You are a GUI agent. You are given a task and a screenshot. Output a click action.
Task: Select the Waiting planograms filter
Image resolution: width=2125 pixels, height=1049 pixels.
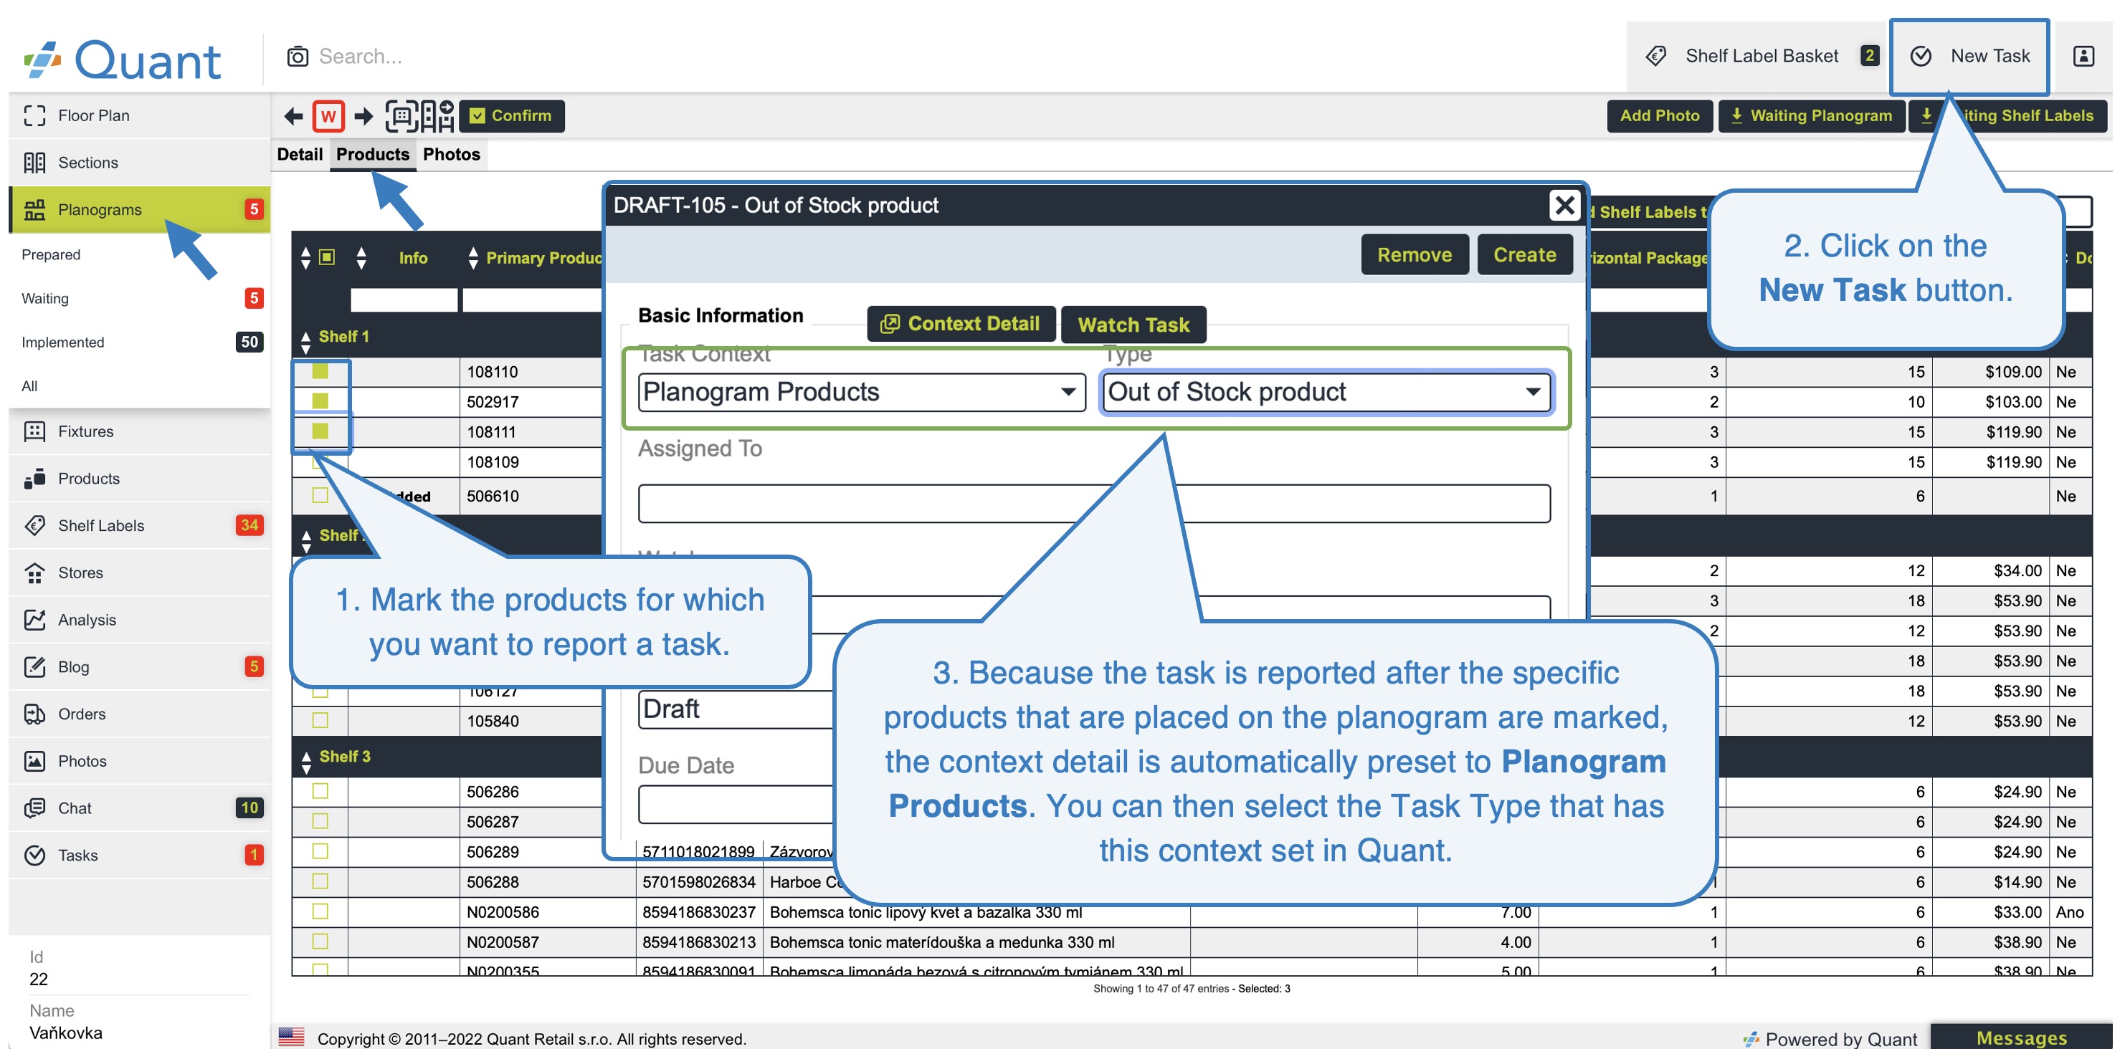click(138, 299)
